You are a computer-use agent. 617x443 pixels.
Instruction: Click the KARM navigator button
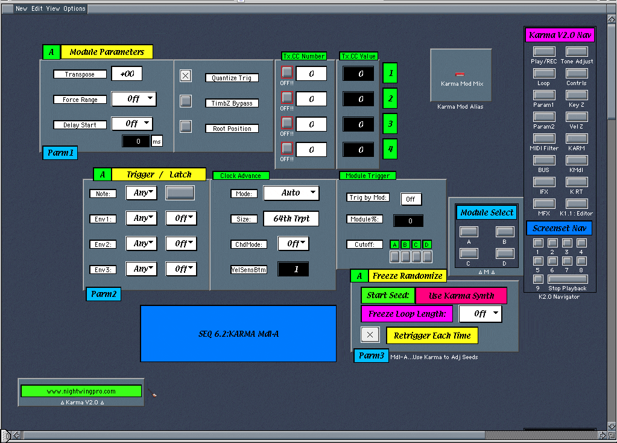tap(577, 139)
